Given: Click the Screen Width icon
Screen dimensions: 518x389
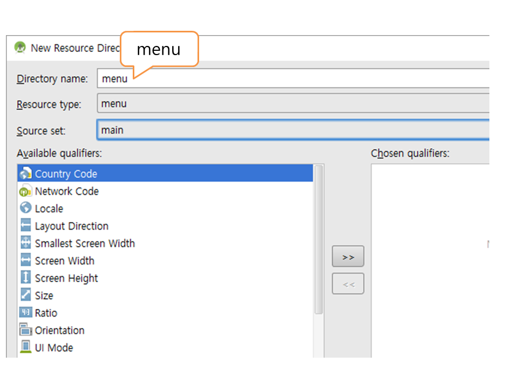Looking at the screenshot, I should pos(25,260).
